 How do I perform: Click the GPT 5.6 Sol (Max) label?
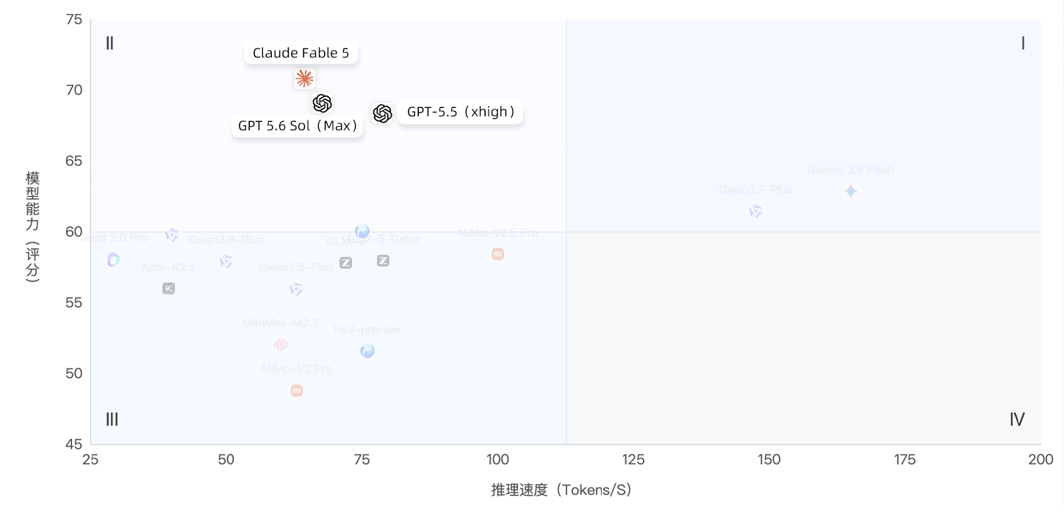coord(298,126)
